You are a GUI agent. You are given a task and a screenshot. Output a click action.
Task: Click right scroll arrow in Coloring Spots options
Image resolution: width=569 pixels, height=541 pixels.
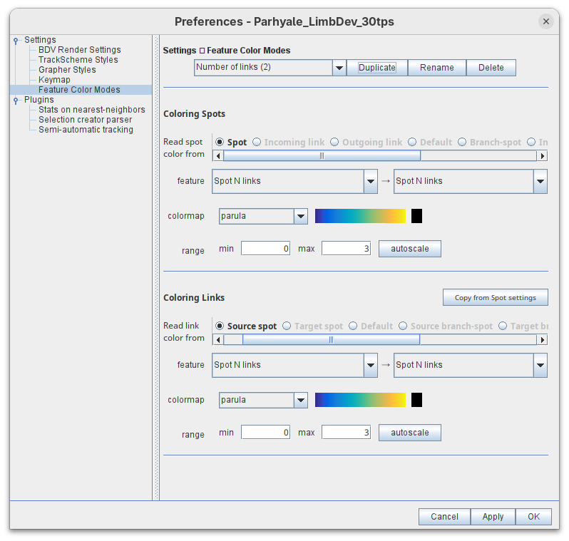[x=543, y=156]
